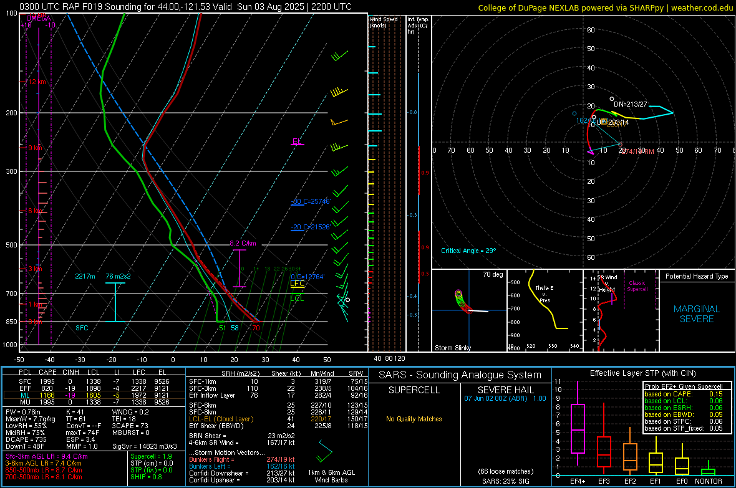736x488 pixels.
Task: Click the red '70' surface temperature value
Action: pos(256,328)
